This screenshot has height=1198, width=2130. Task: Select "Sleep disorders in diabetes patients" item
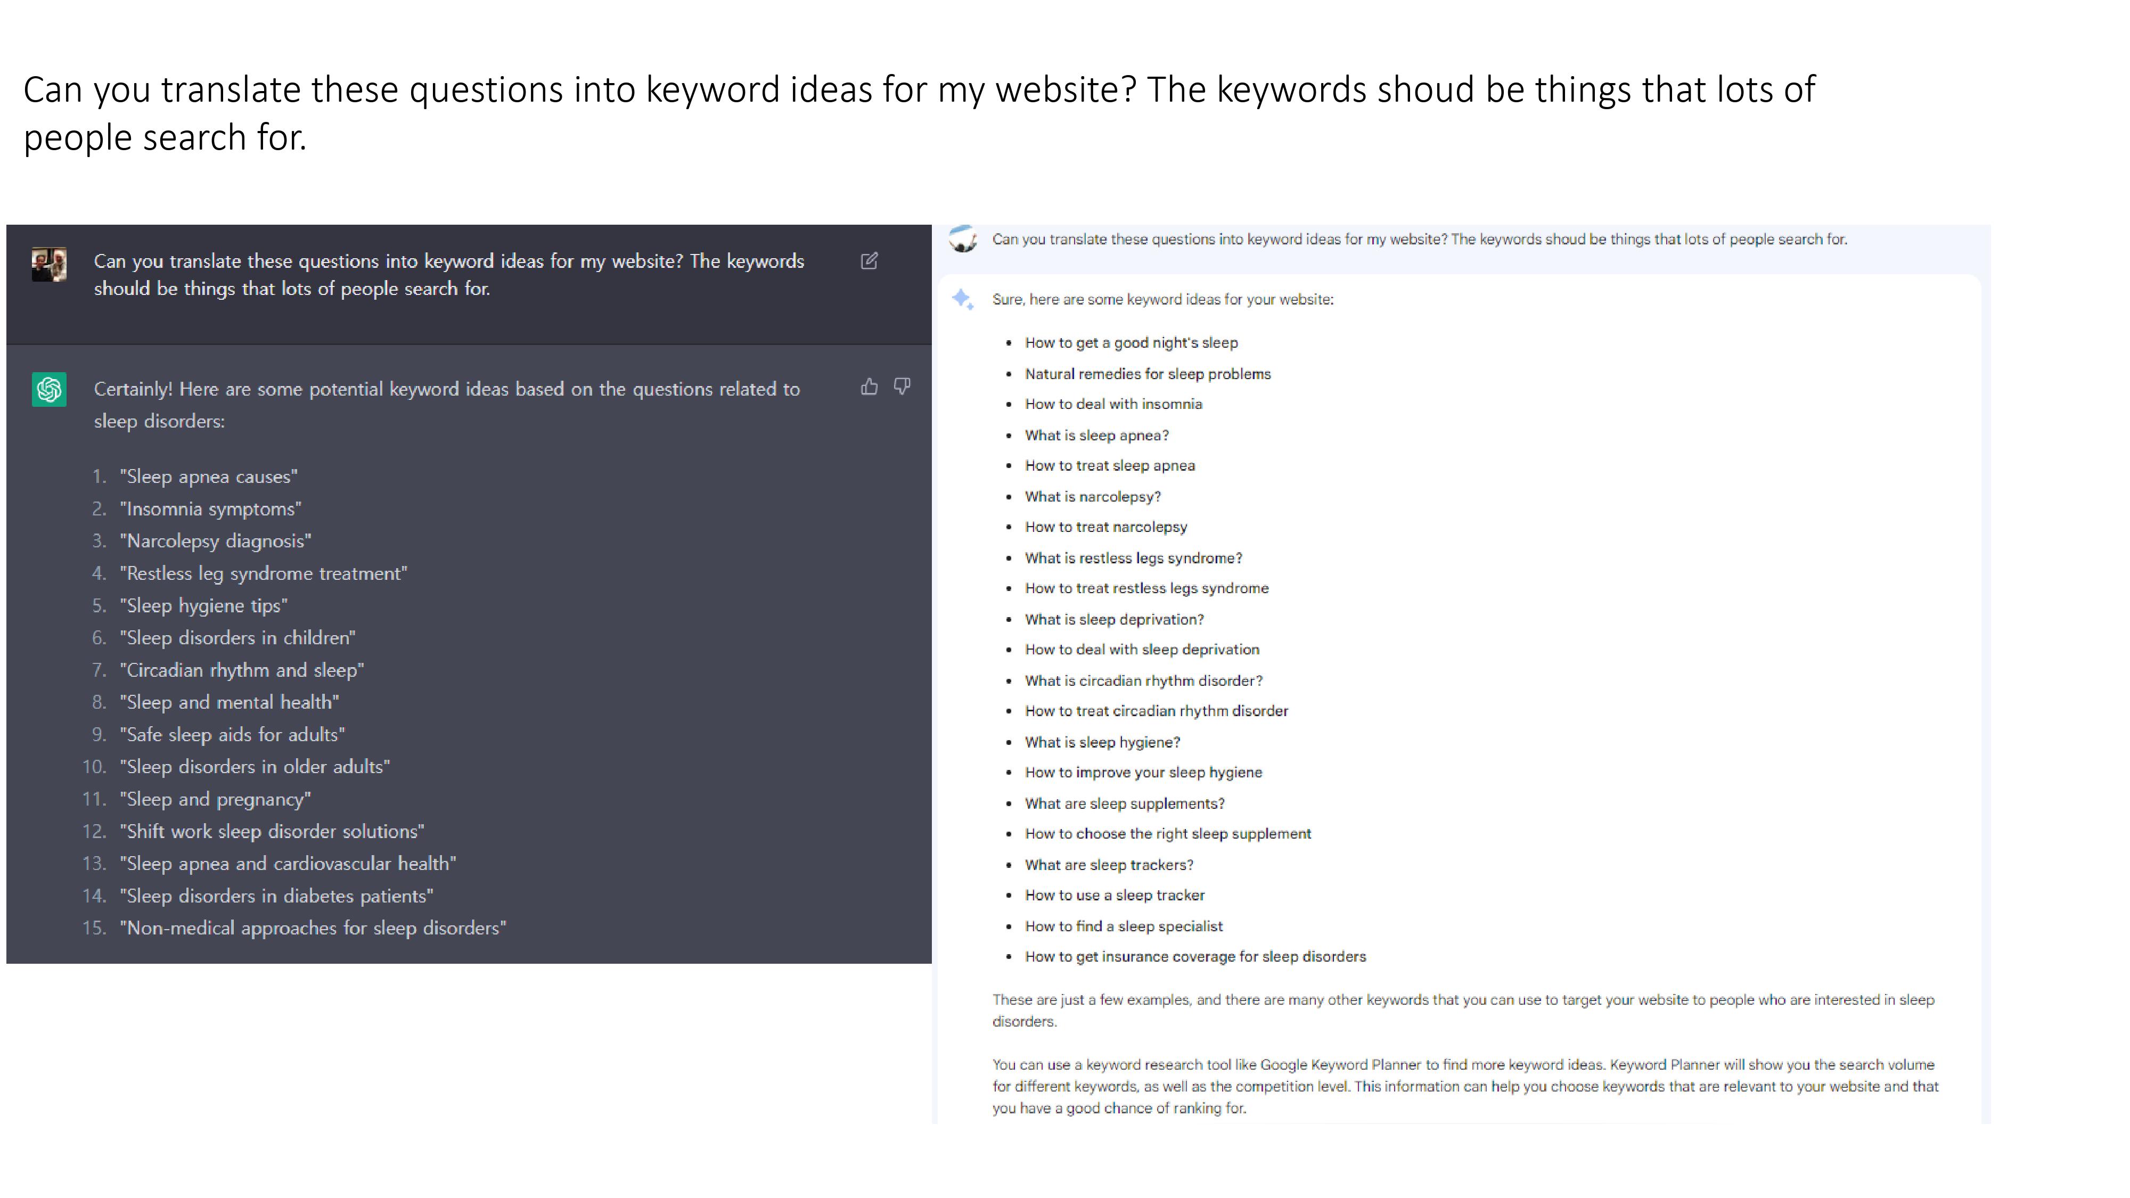tap(277, 896)
